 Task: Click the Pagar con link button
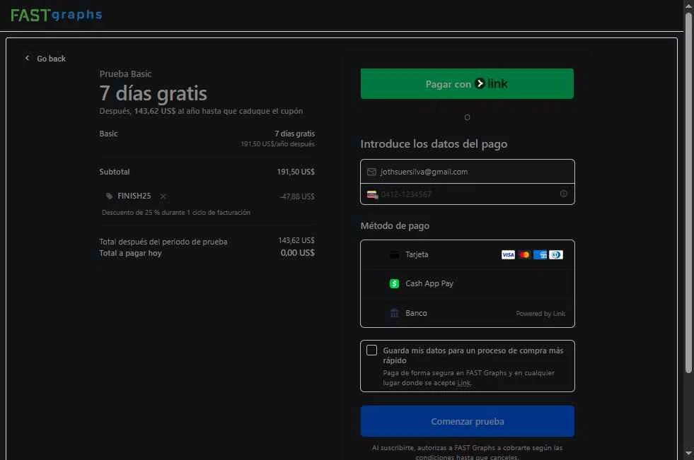[x=467, y=83]
